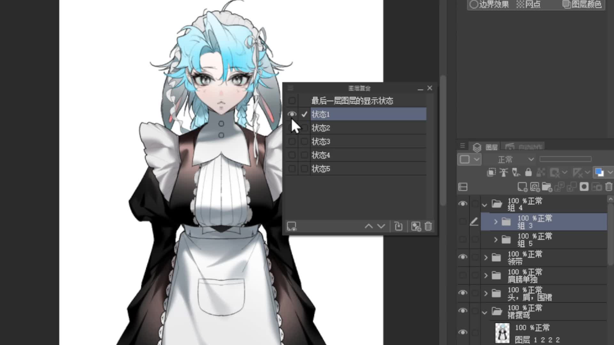The width and height of the screenshot is (614, 345).
Task: Toggle visibility eye of 状态1
Action: (292, 114)
